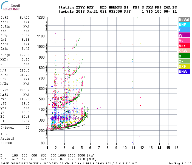Click the h`Es label
Screen dimensions: 192x165
click(x=4, y=84)
